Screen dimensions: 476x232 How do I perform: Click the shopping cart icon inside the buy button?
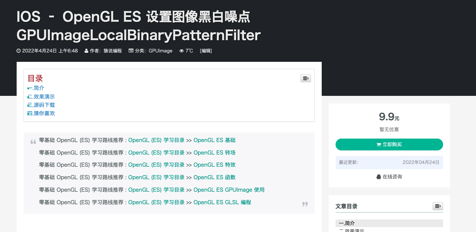(x=379, y=144)
